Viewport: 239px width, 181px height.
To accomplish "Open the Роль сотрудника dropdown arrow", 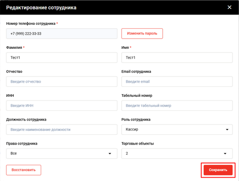I will pyautogui.click(x=227, y=130).
